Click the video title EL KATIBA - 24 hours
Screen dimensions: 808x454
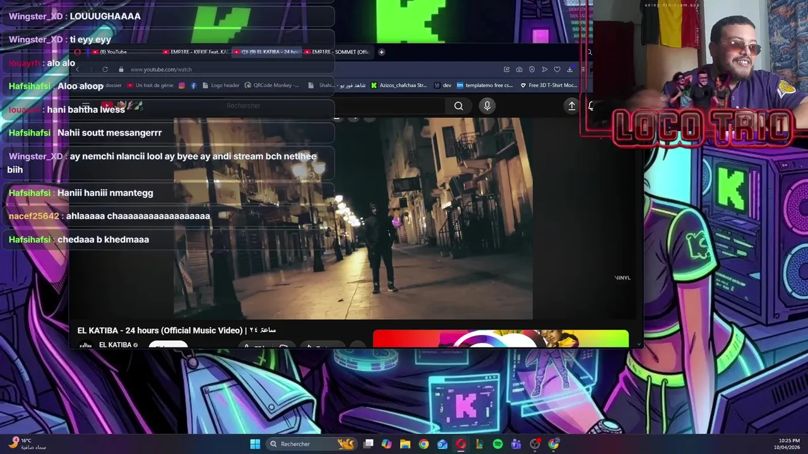tap(177, 330)
